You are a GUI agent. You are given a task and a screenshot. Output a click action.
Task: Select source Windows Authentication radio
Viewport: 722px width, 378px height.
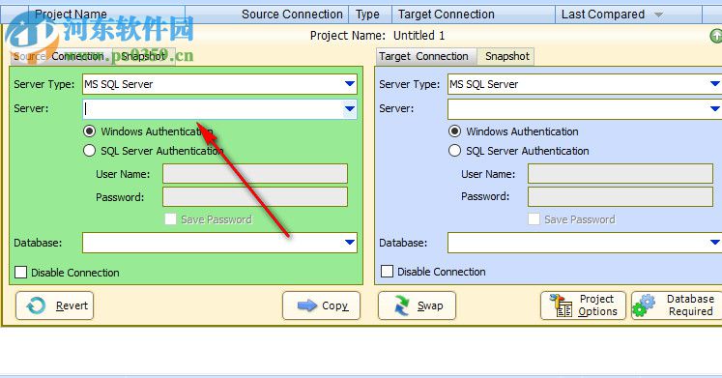click(x=89, y=131)
